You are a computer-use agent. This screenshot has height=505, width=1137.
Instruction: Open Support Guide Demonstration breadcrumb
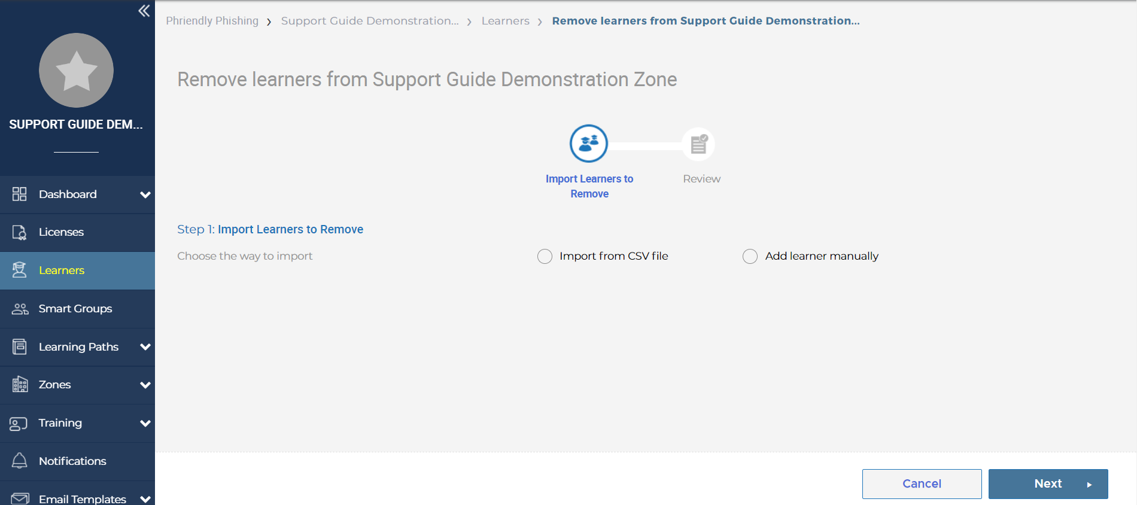(x=370, y=21)
